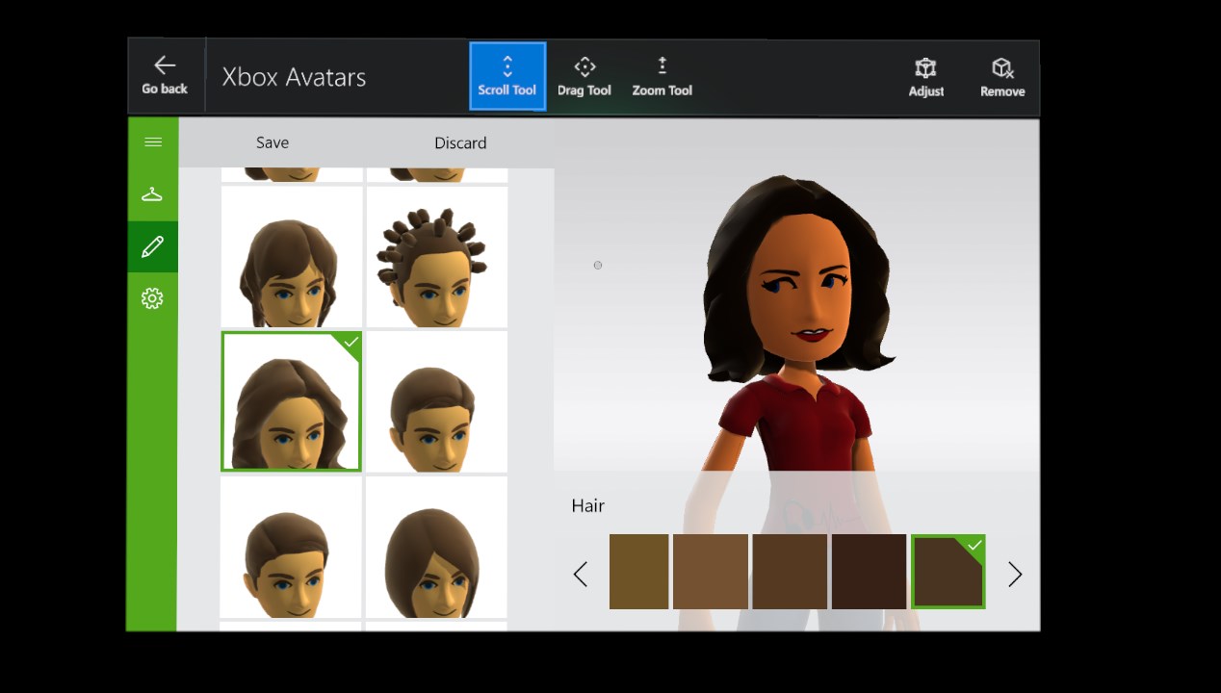
Task: Choose the bob hairstyle with side bangs
Action: 437,547
